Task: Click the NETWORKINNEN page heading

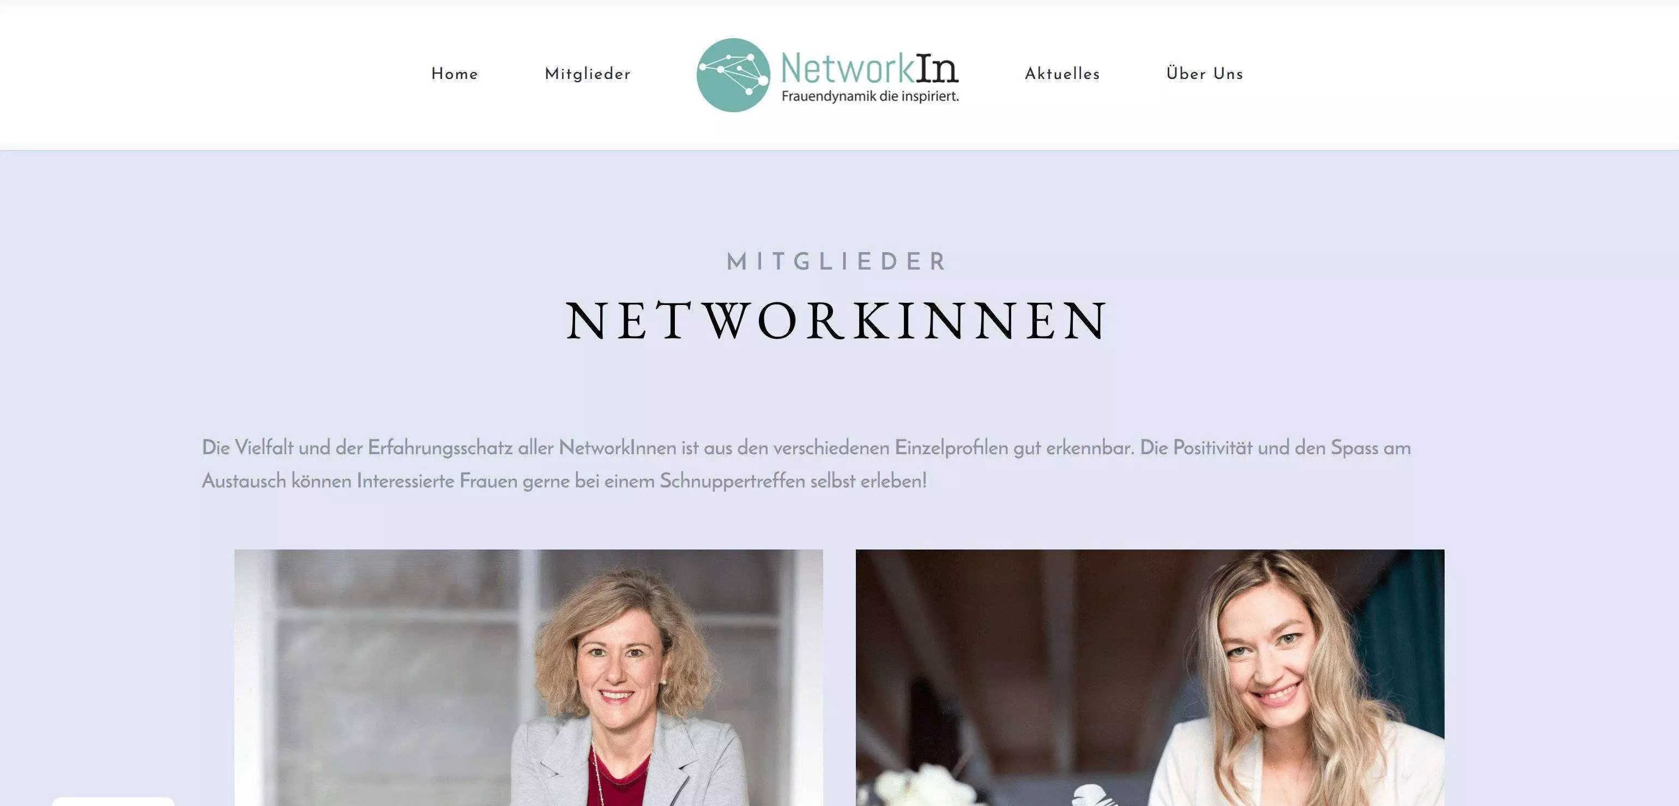Action: click(837, 321)
